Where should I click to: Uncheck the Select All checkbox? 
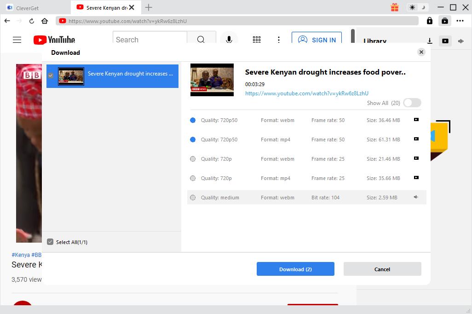coord(51,242)
